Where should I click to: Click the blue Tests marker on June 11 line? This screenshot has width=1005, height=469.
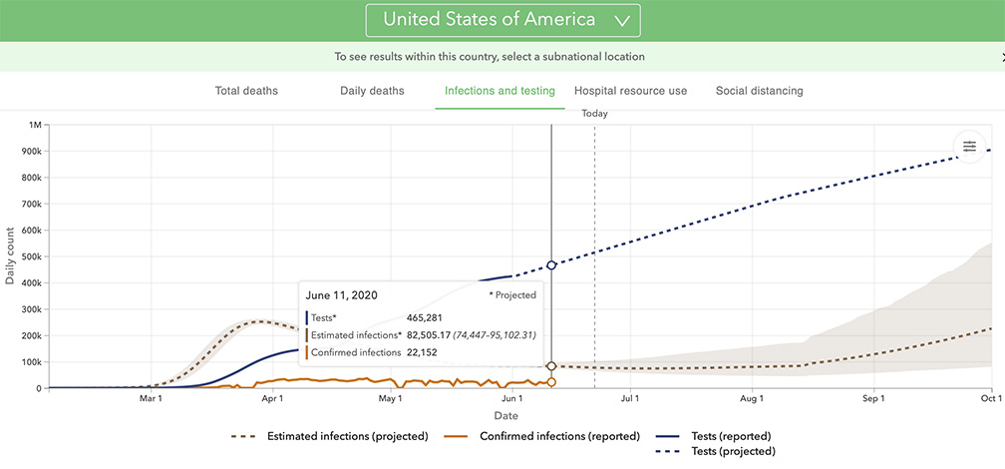tap(551, 265)
